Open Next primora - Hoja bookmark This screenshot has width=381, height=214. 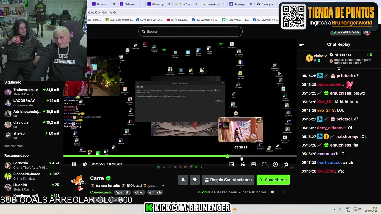coord(236,20)
